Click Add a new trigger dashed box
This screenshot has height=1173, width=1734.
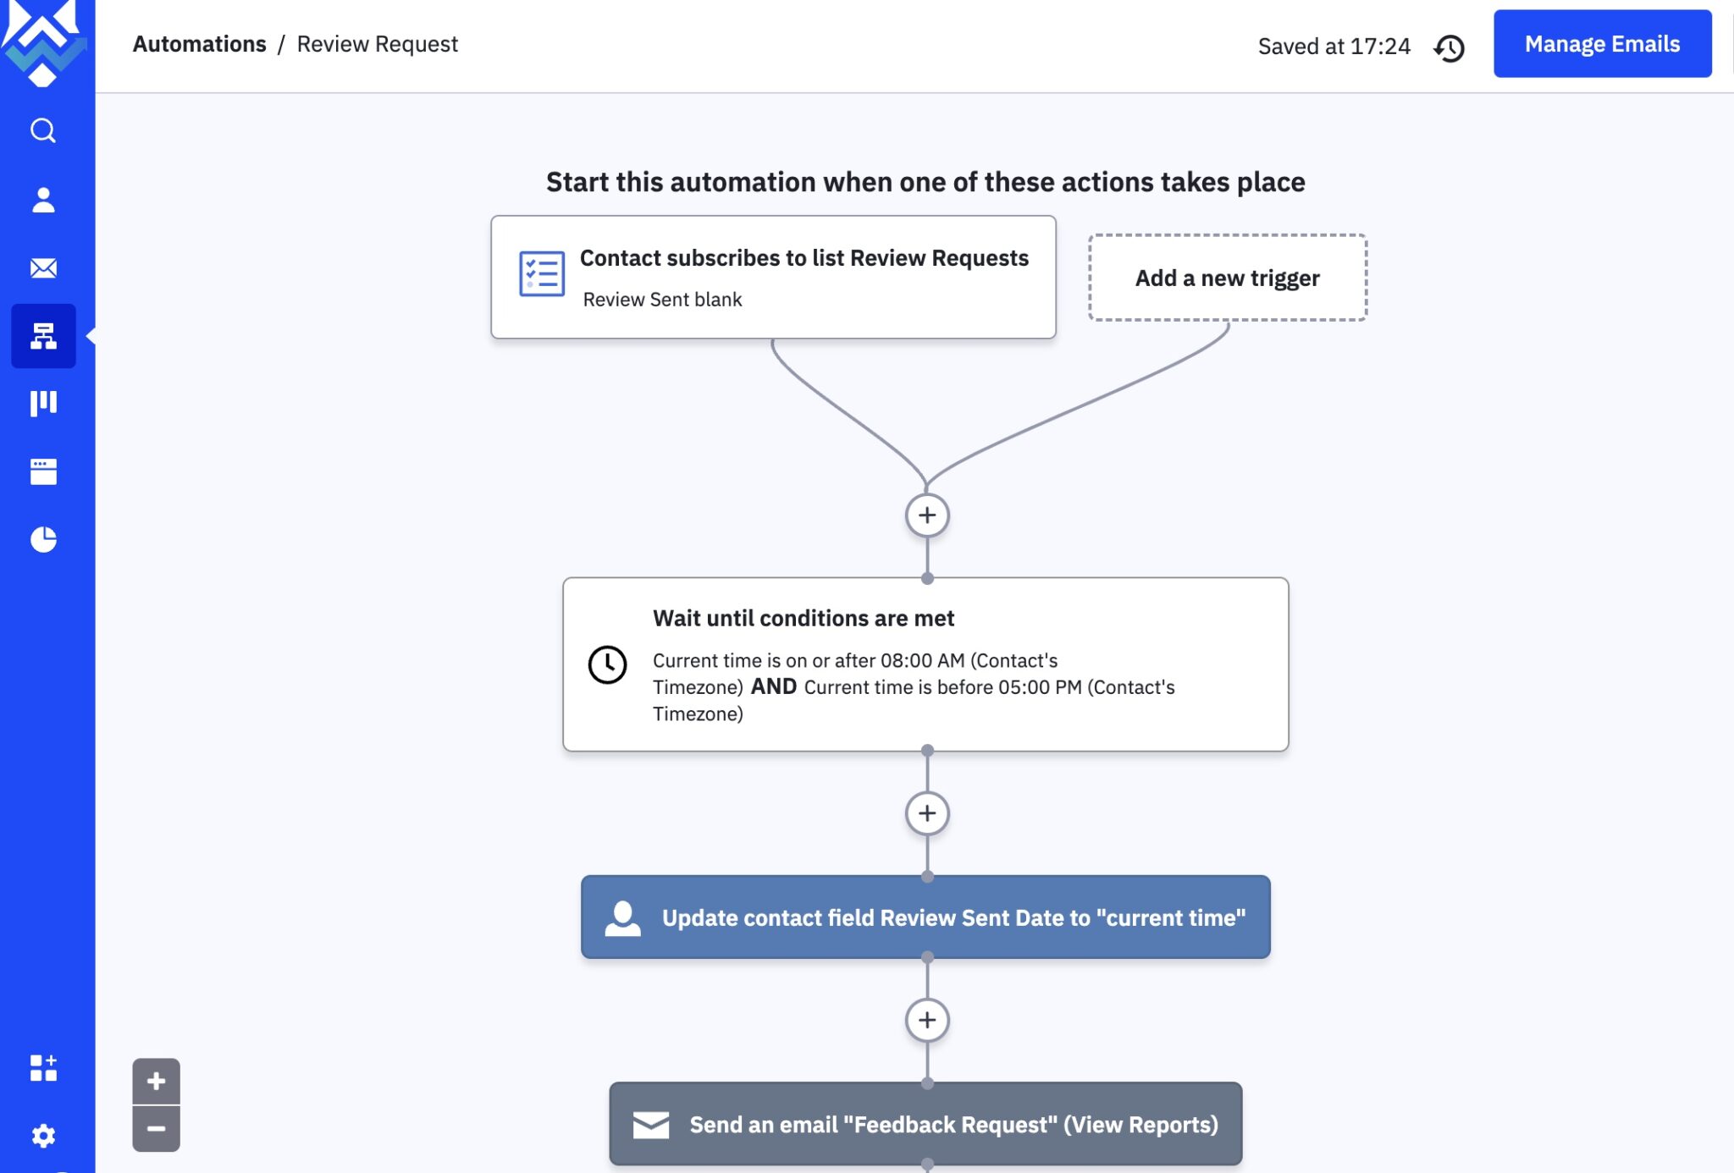point(1227,275)
